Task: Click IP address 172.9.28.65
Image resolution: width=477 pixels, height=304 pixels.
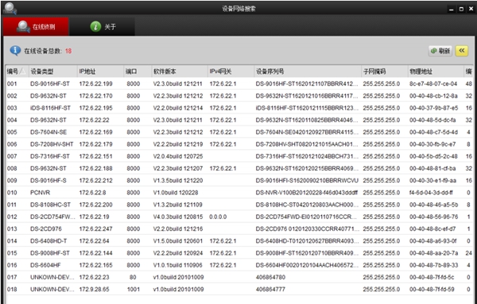Action: click(95, 290)
